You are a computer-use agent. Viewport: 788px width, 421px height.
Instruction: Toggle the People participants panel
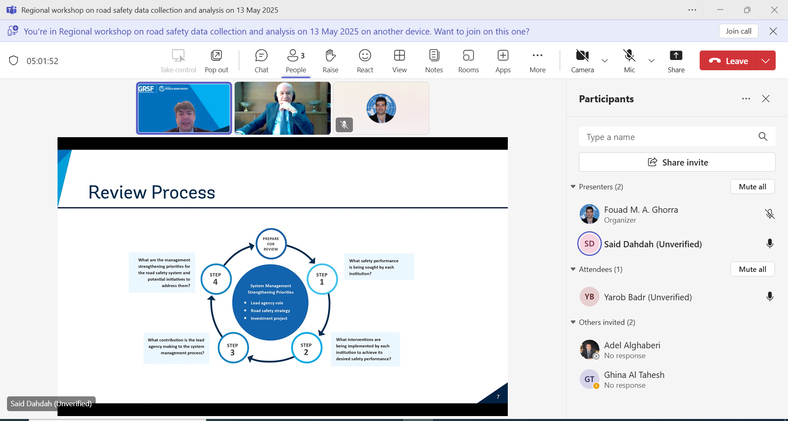(x=296, y=61)
